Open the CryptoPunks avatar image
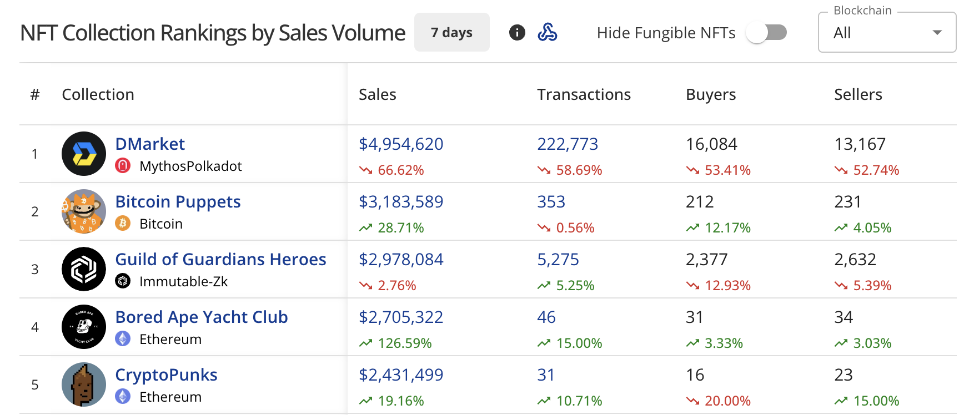Viewport: 979px width, 415px height. (x=84, y=384)
